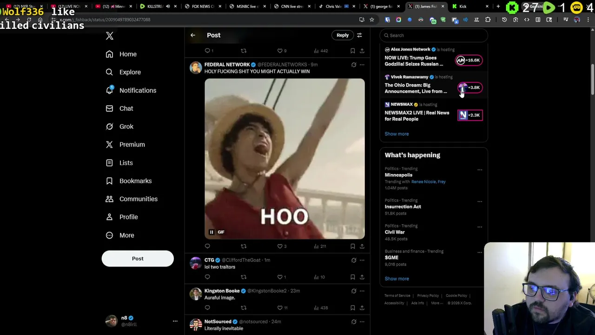Open more options for Civil War trend

480,227
